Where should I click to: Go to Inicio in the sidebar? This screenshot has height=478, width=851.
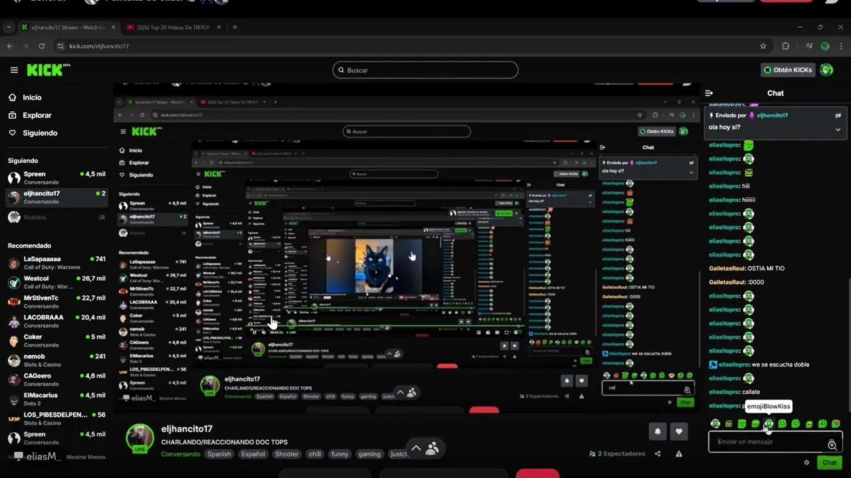point(32,98)
